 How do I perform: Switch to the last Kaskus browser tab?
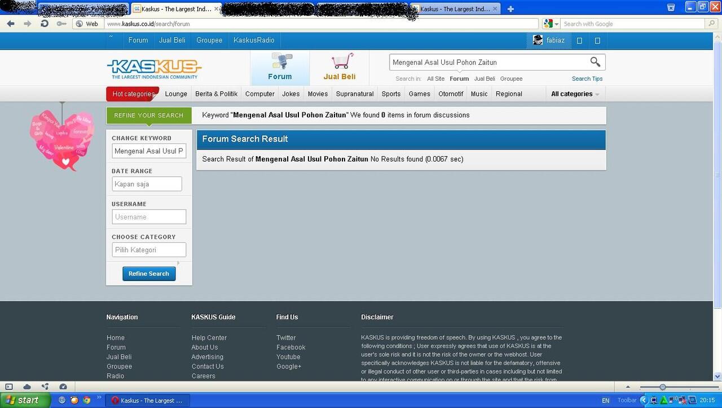coord(455,9)
